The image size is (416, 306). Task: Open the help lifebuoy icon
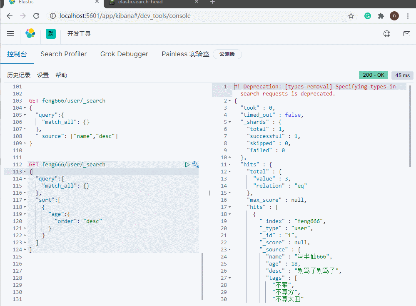(x=387, y=34)
